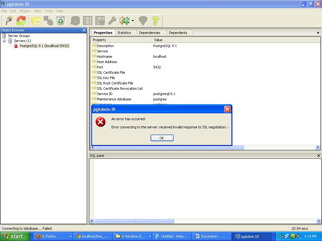Collapse the Servers (1) tree node
This screenshot has height=241, width=322.
tap(4, 41)
